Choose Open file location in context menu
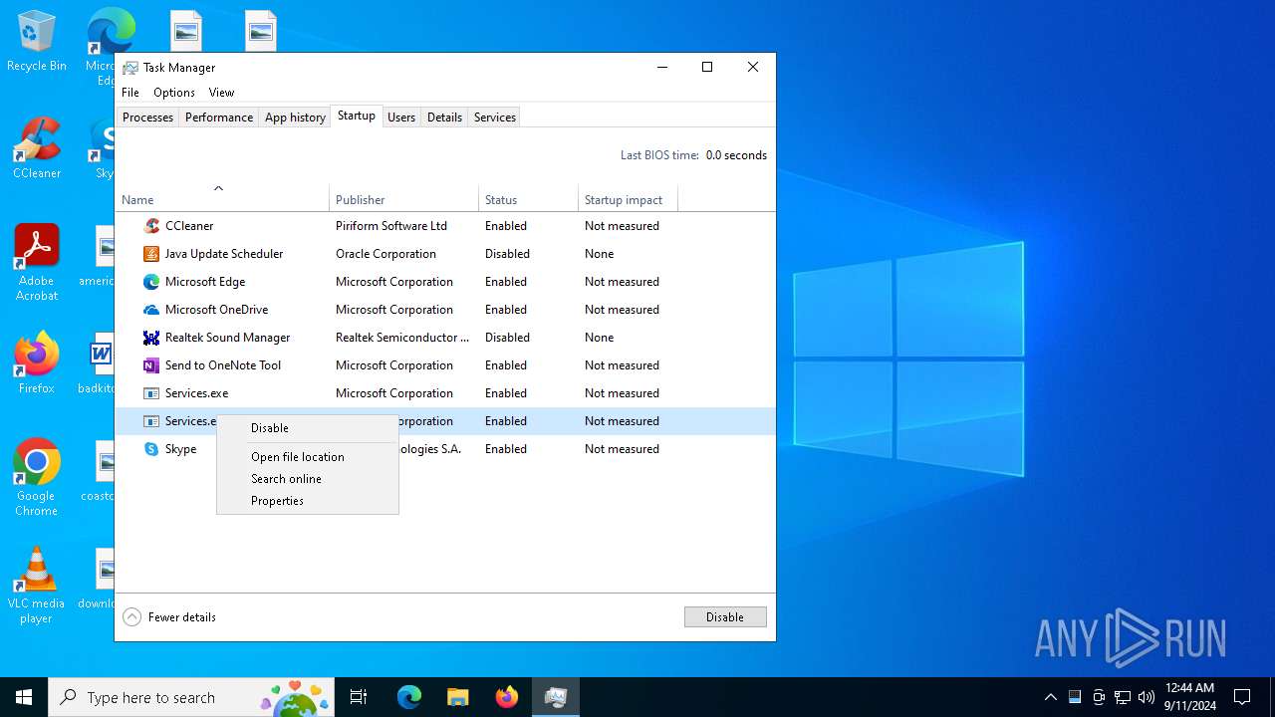The height and width of the screenshot is (717, 1275). pos(308,457)
